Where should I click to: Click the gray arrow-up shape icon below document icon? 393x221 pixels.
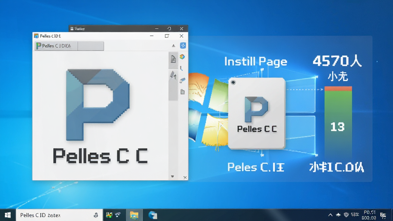point(173,76)
